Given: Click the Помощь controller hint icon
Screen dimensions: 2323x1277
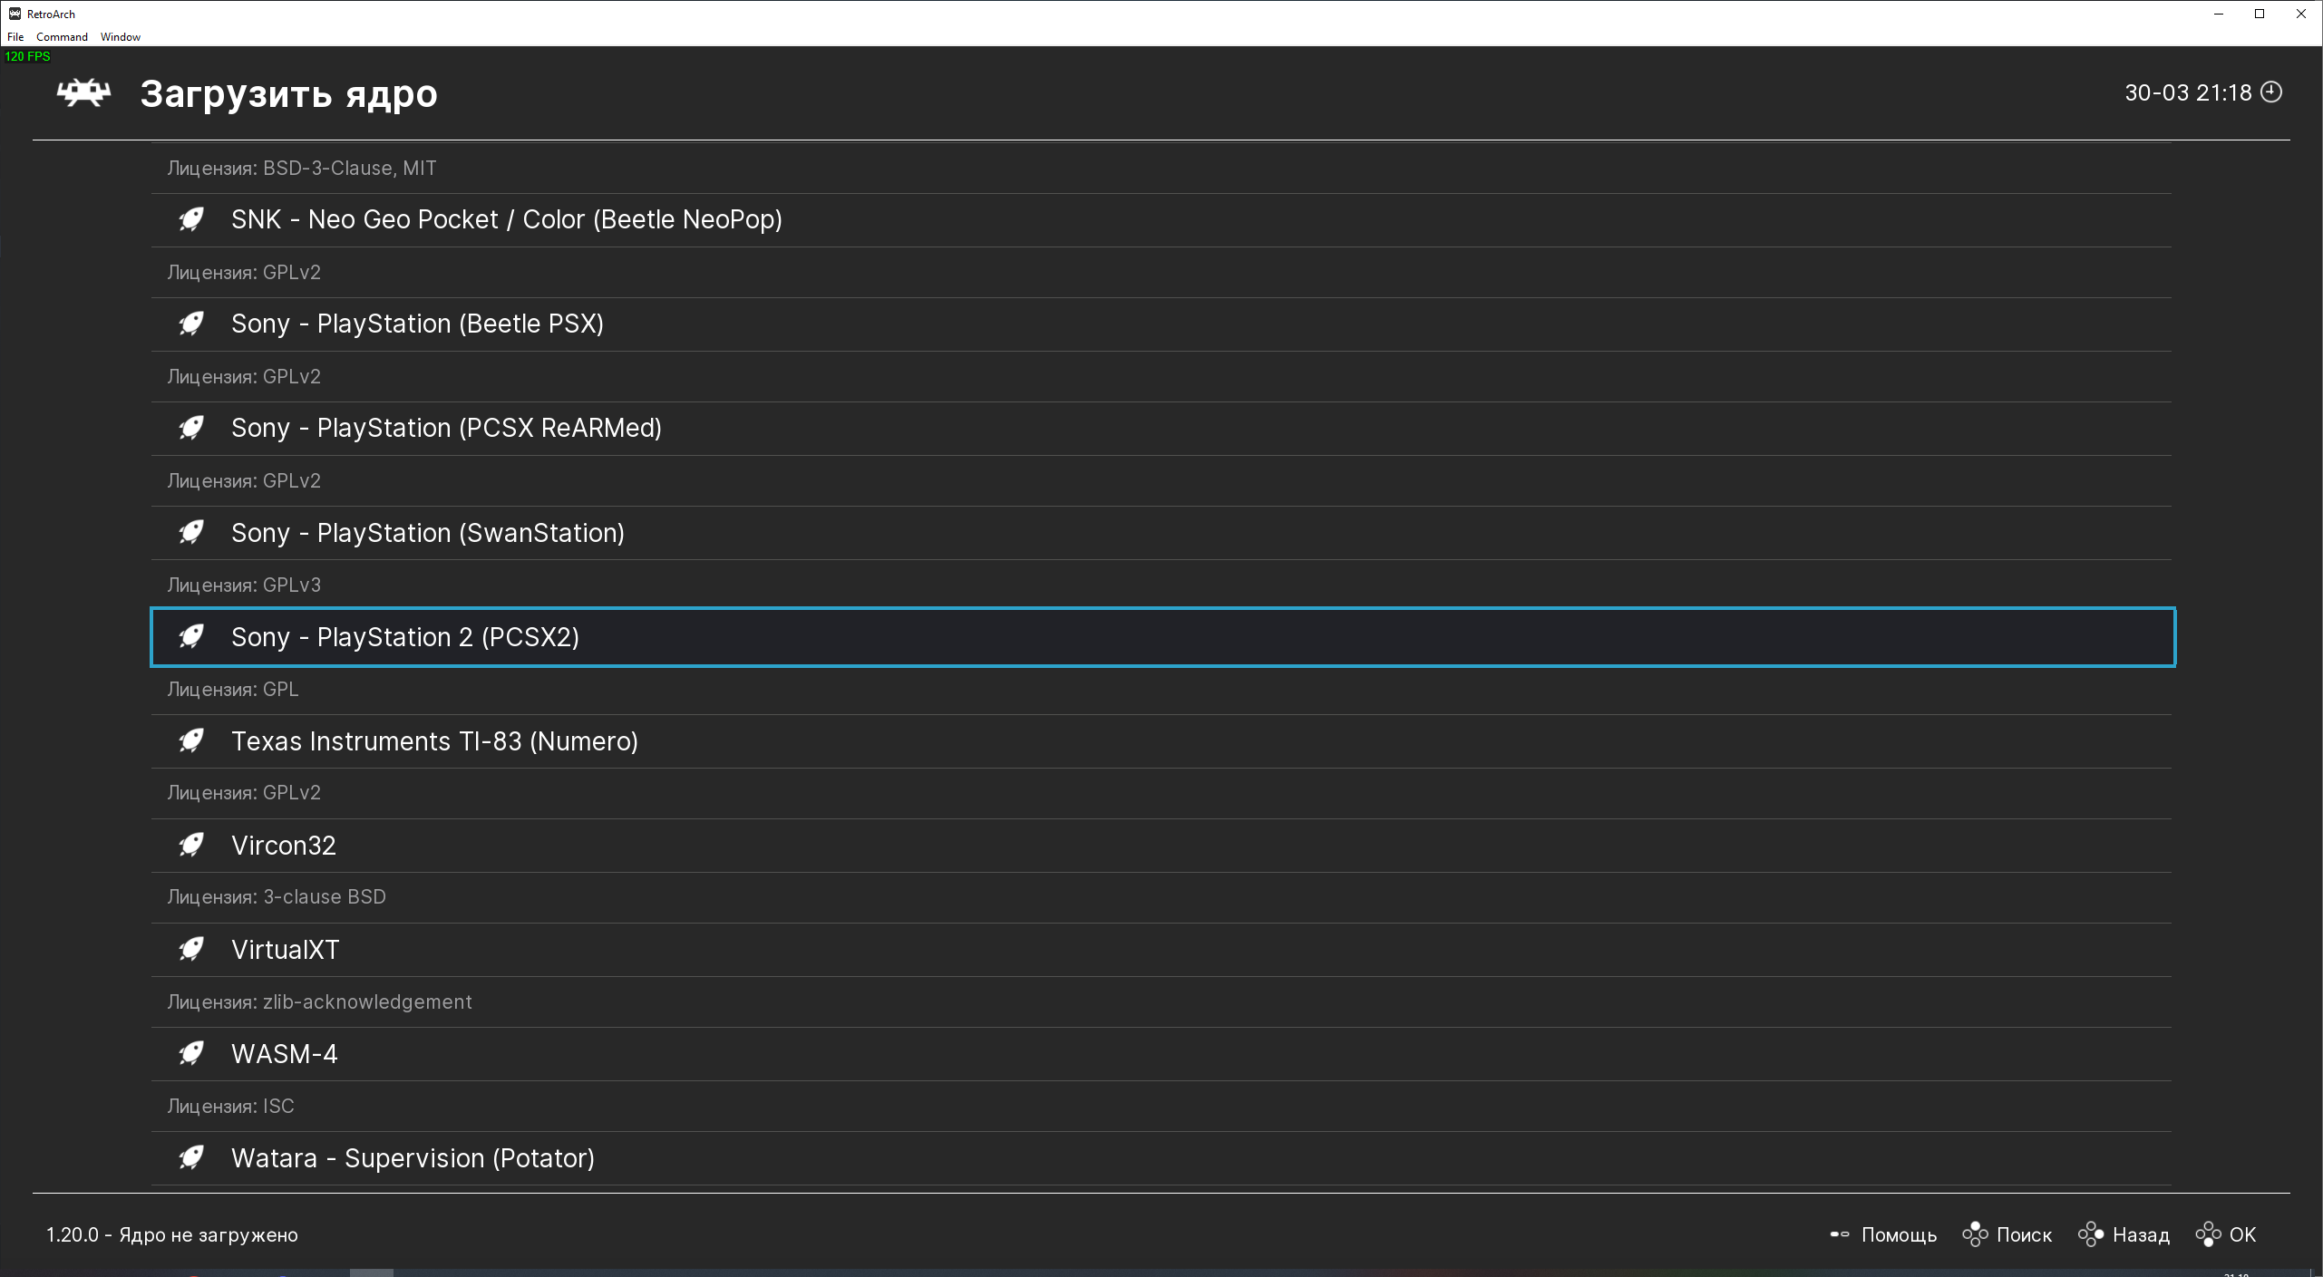Looking at the screenshot, I should [1840, 1234].
